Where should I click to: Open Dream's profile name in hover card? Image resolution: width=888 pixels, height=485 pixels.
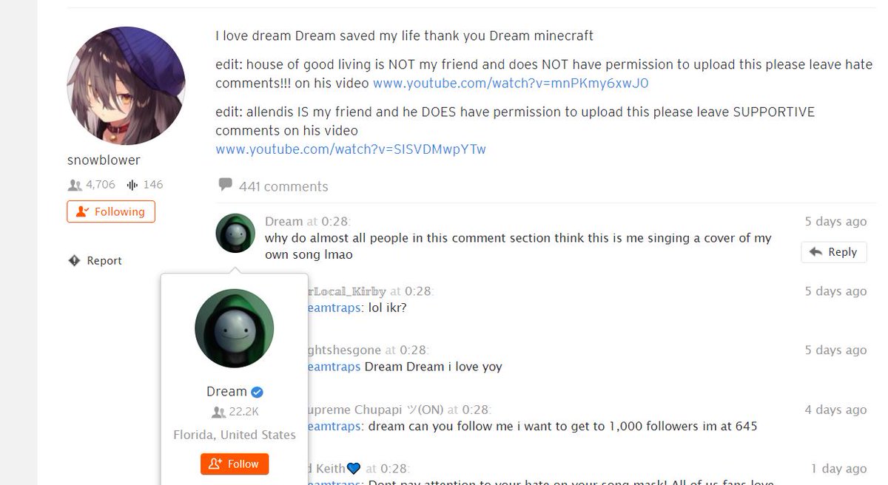(x=226, y=392)
